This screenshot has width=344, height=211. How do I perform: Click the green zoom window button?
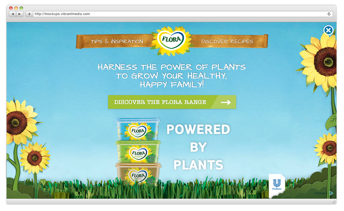click(21, 8)
